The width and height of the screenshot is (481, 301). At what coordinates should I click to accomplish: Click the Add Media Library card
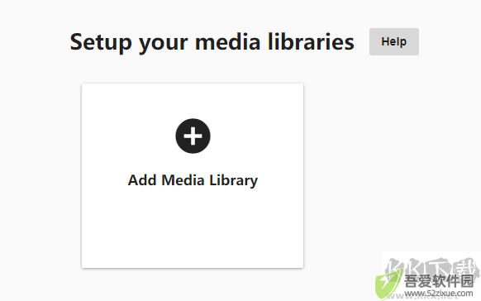193,175
